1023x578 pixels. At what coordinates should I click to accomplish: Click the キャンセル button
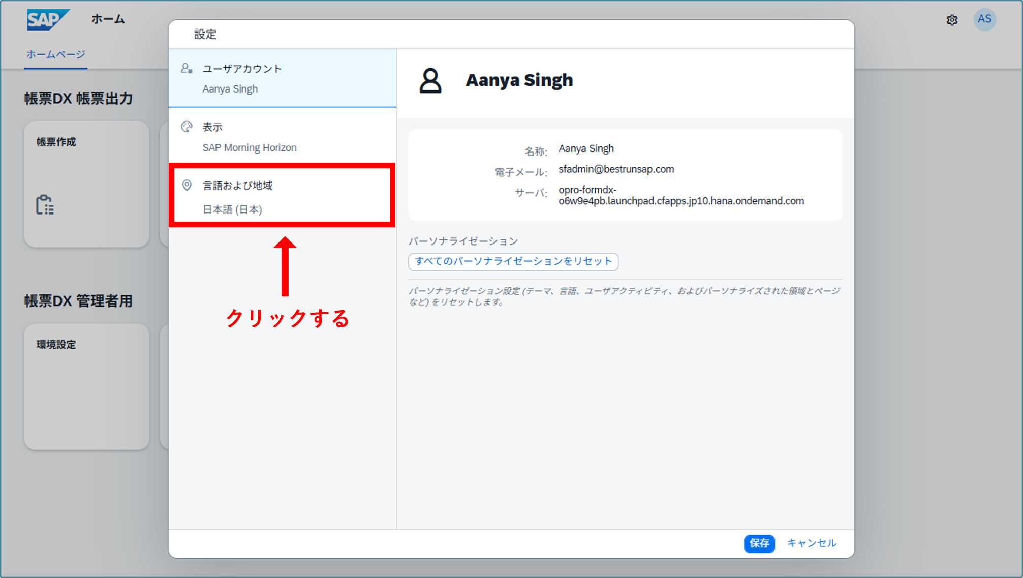[x=812, y=543]
